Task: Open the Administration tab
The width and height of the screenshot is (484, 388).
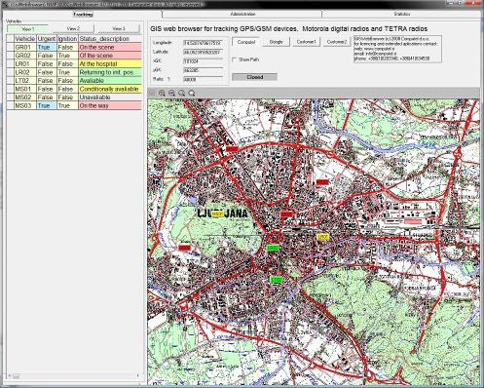Action: click(242, 15)
